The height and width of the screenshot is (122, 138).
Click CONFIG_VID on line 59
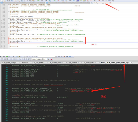point(24,112)
